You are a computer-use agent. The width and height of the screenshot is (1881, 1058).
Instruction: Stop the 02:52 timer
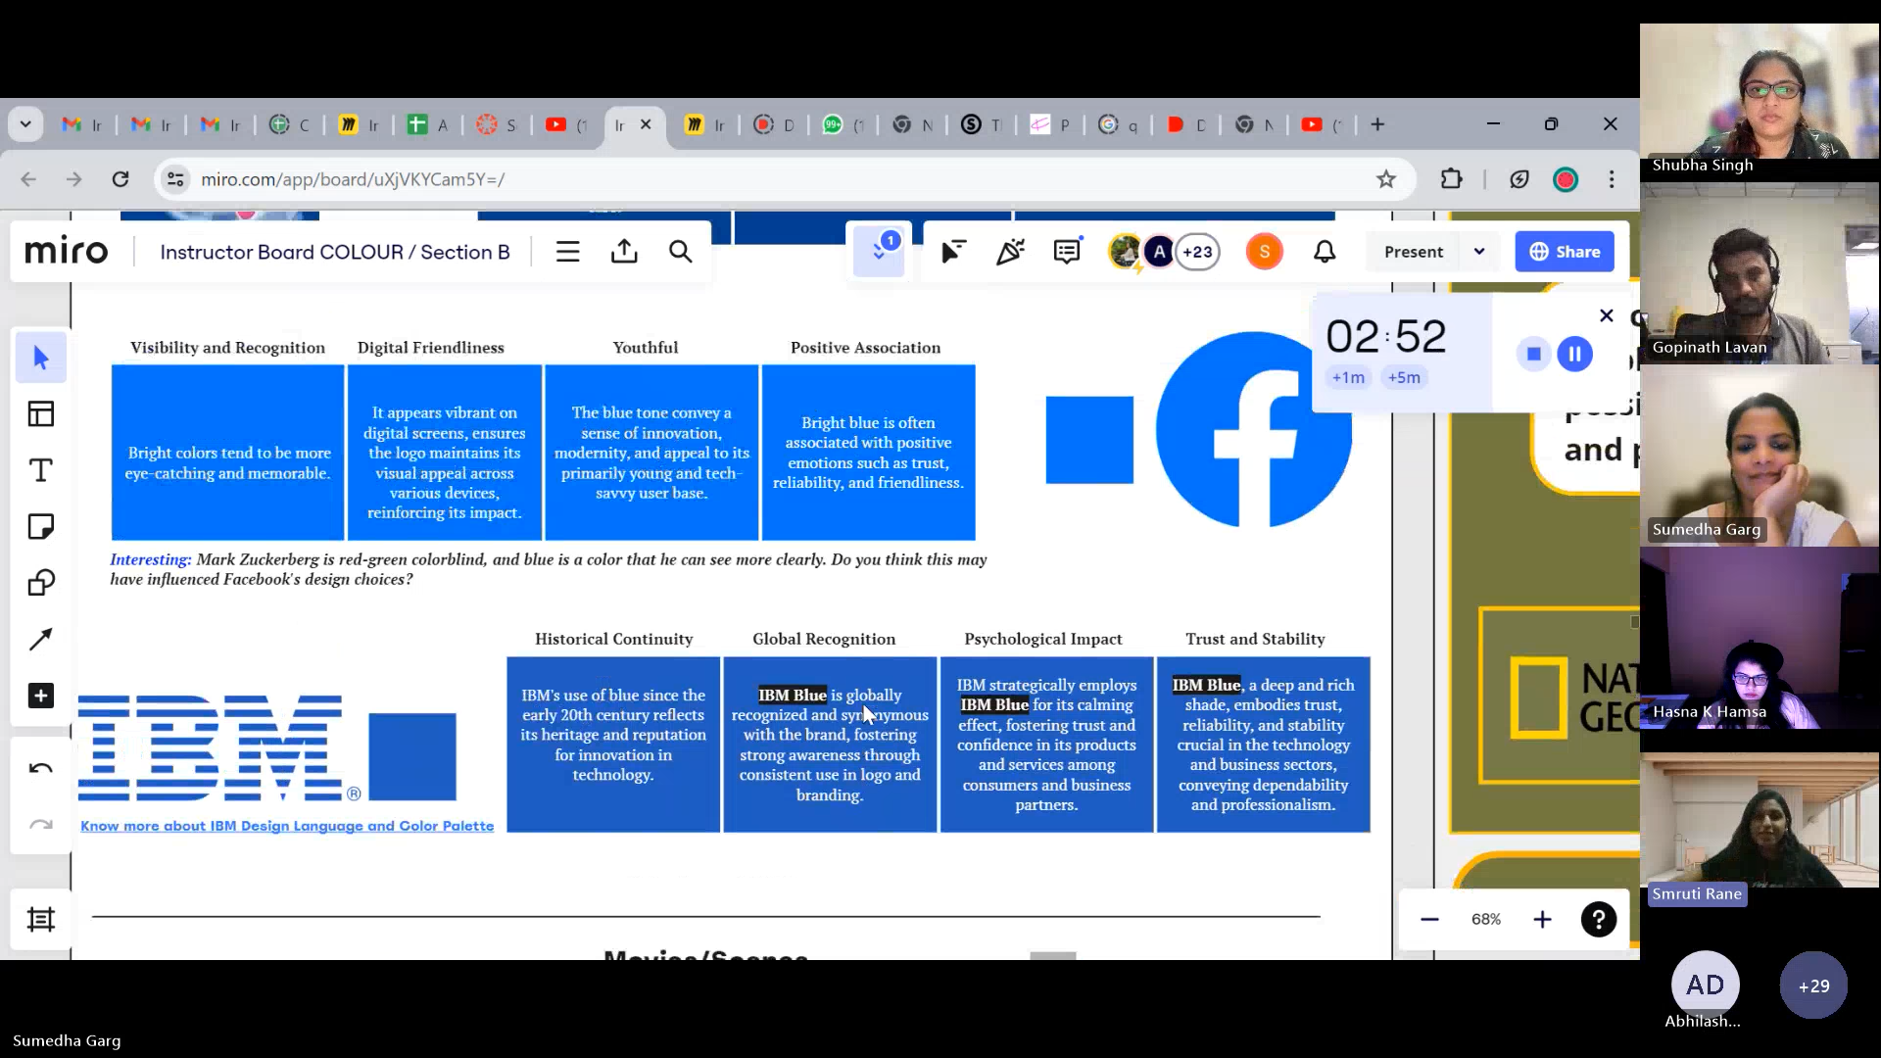(x=1533, y=354)
